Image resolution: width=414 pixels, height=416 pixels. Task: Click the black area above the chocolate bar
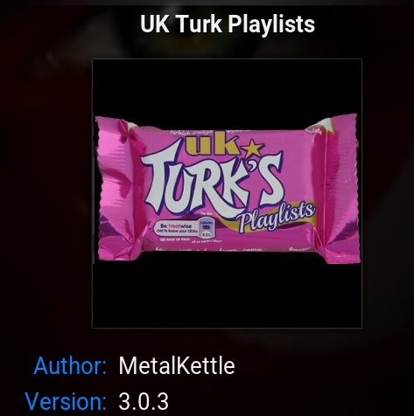[x=227, y=87]
